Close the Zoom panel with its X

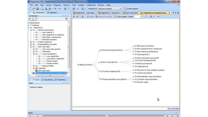68,83
